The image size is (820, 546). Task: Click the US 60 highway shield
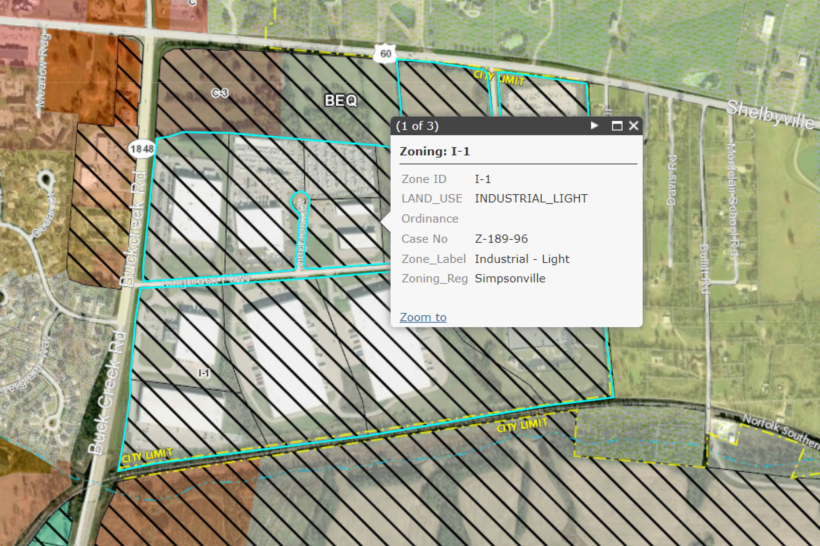point(385,54)
